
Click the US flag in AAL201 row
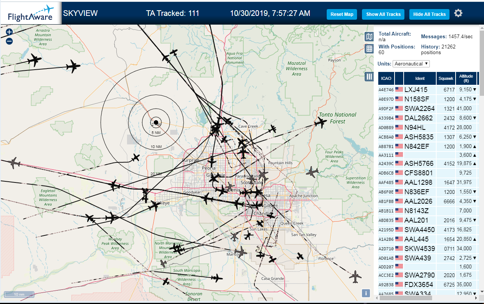point(399,220)
